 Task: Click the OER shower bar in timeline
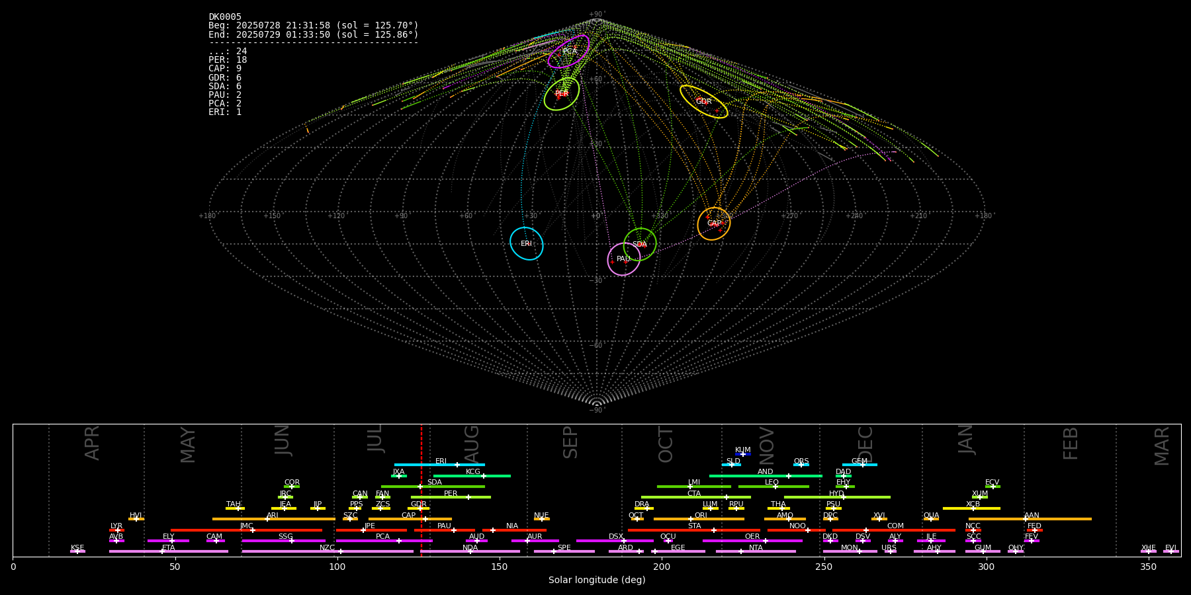tap(752, 541)
